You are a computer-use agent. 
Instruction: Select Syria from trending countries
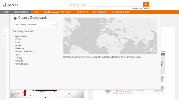coord(18,55)
